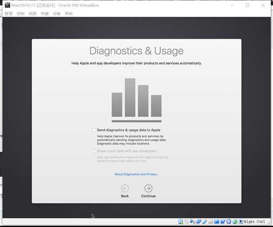Open the 设备 menu
Screen dimensions: 273x227
tap(57, 14)
